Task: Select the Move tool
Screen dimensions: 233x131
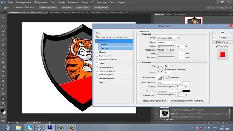Action: (x=3, y=17)
